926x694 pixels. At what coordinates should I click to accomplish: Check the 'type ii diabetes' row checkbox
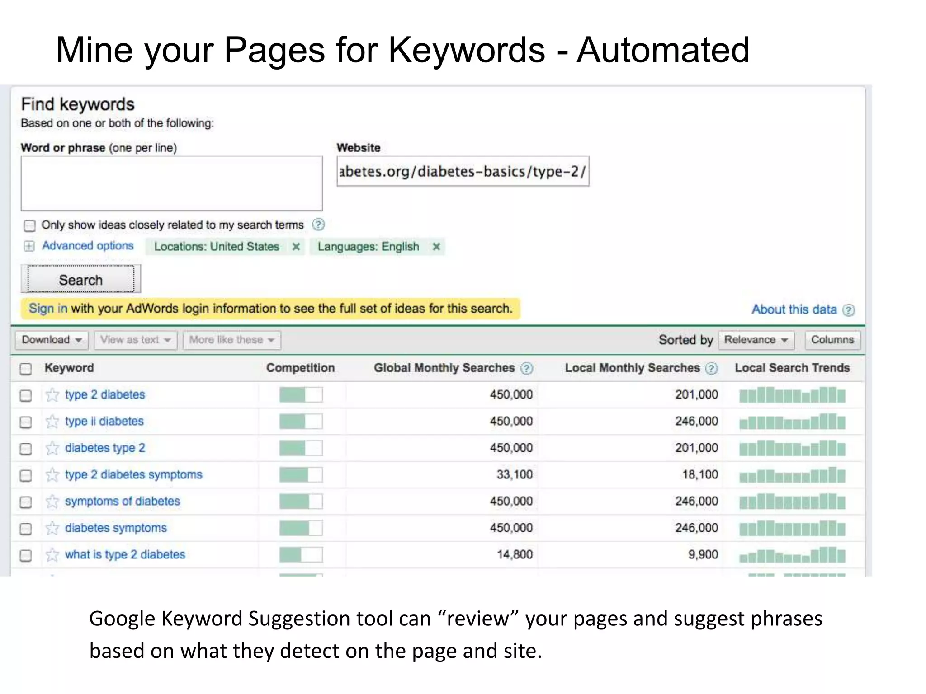tap(26, 422)
